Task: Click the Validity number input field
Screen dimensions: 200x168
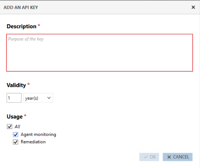Action: click(14, 98)
